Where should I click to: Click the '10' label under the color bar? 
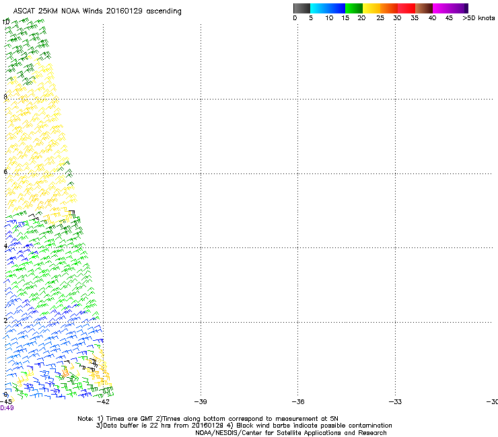[329, 18]
